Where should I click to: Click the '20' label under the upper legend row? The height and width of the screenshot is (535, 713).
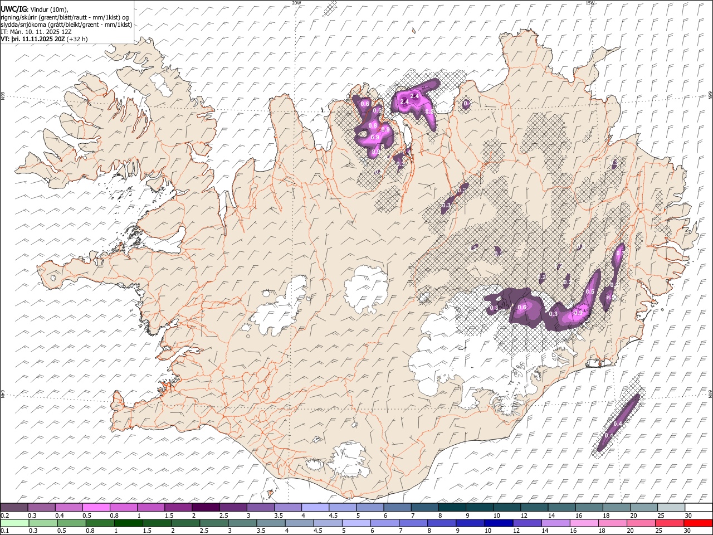pyautogui.click(x=634, y=515)
